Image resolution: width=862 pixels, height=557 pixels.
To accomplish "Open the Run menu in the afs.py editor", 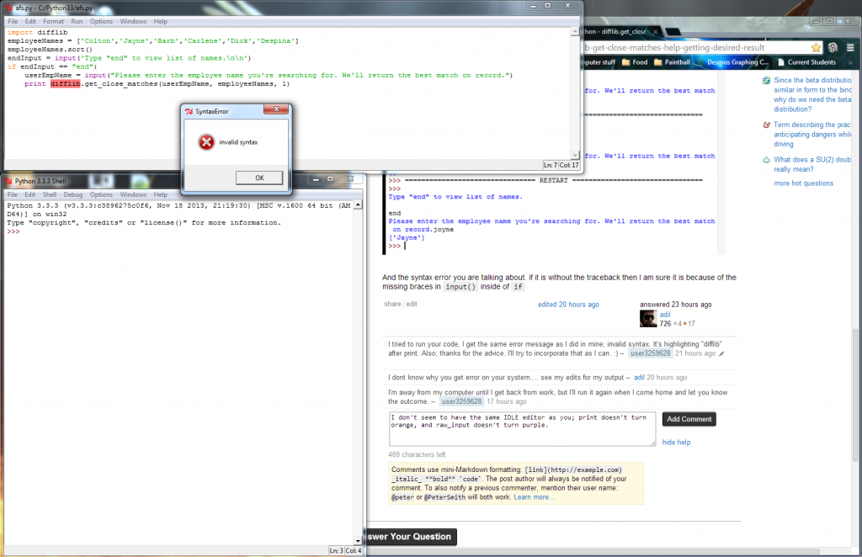I will click(77, 21).
